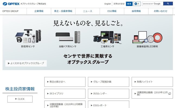Switch to English site
The height and width of the screenshot is (108, 175).
(108, 4)
